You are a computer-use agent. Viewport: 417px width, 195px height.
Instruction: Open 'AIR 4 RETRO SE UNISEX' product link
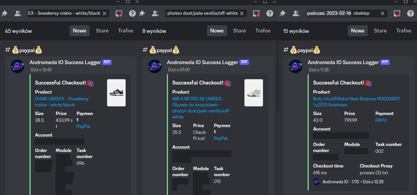(x=201, y=108)
